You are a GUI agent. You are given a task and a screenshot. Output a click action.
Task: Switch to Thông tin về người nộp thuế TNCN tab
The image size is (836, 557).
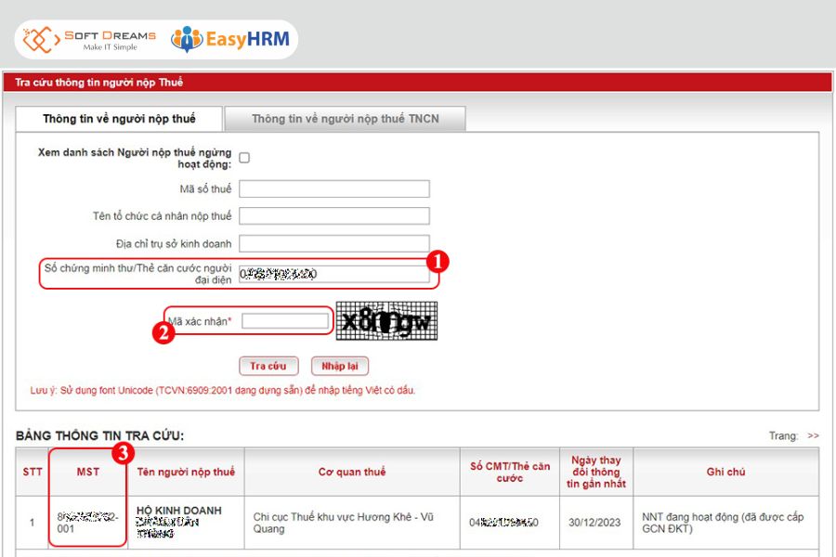[346, 119]
